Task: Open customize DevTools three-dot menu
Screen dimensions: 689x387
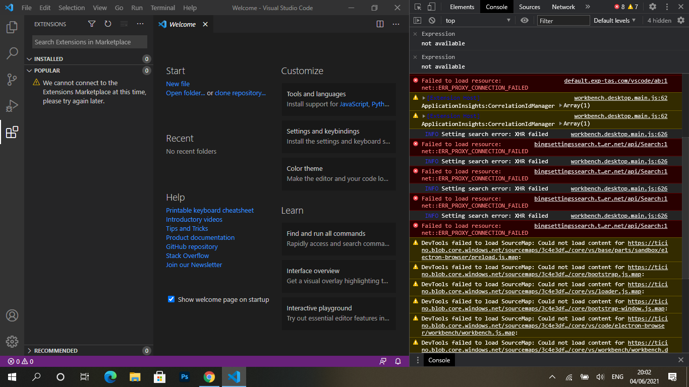Action: tap(668, 7)
